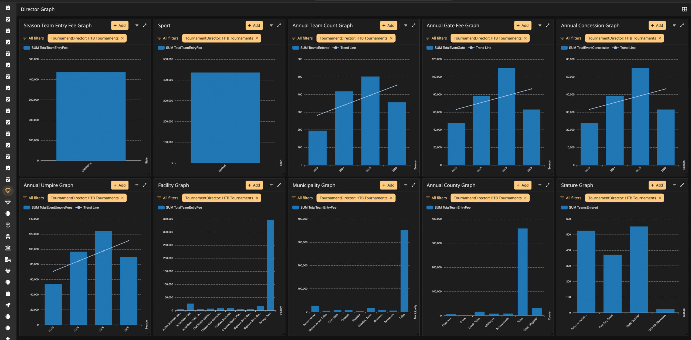
Task: Expand Annual County Graph fullscreen
Action: coord(548,185)
